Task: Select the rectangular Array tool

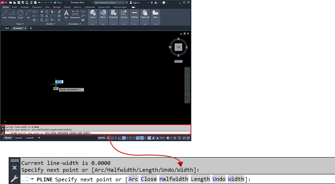Action: (x=52, y=20)
